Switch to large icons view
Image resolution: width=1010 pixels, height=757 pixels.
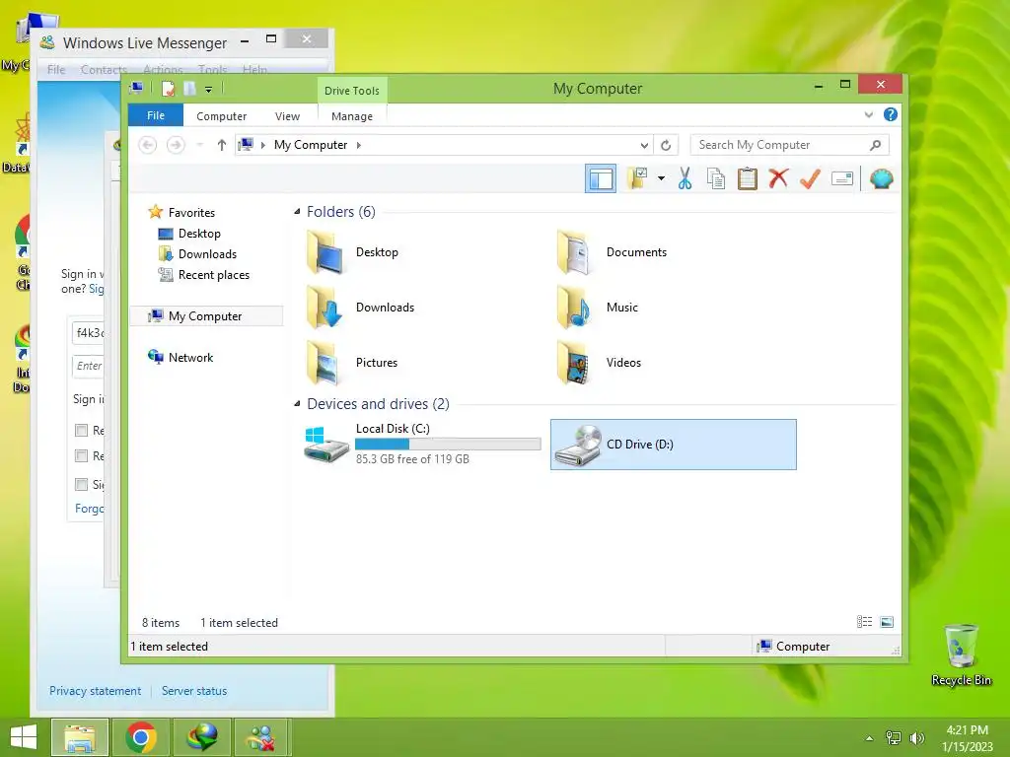point(887,622)
